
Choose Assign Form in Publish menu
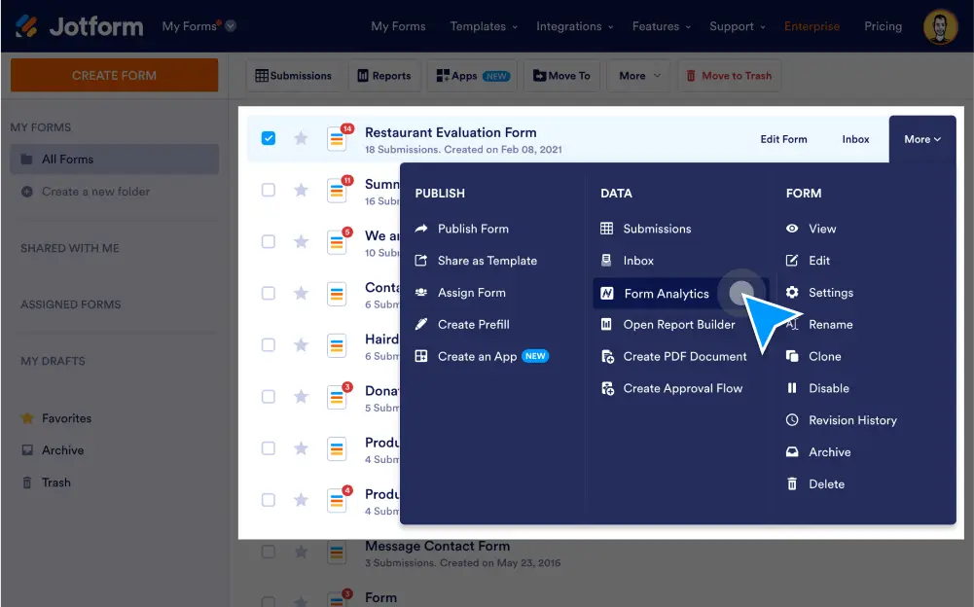[471, 293]
